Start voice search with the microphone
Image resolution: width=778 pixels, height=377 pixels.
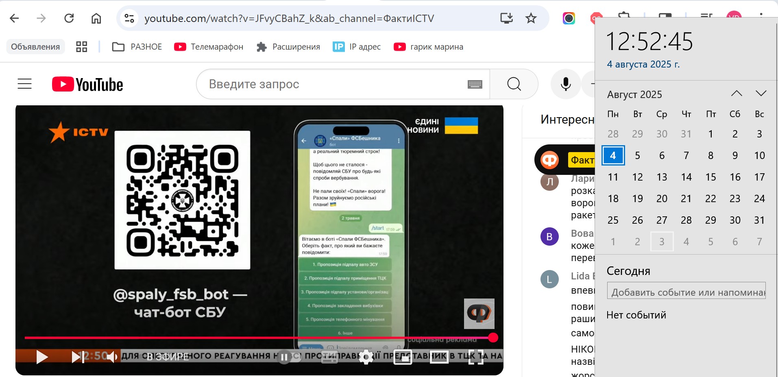click(x=566, y=84)
